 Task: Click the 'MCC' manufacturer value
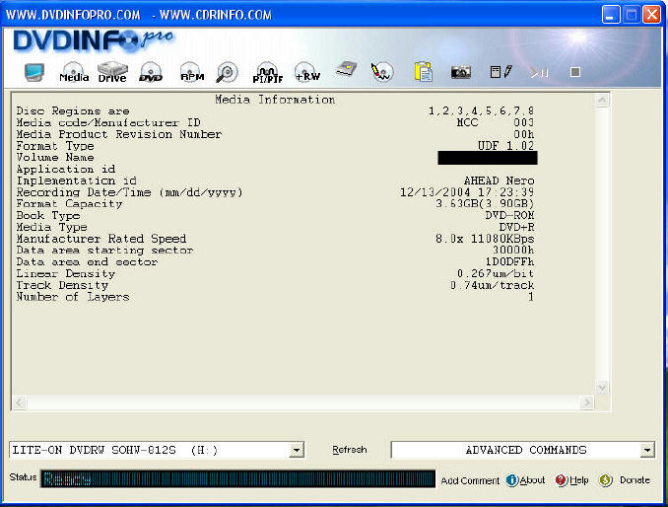[467, 123]
